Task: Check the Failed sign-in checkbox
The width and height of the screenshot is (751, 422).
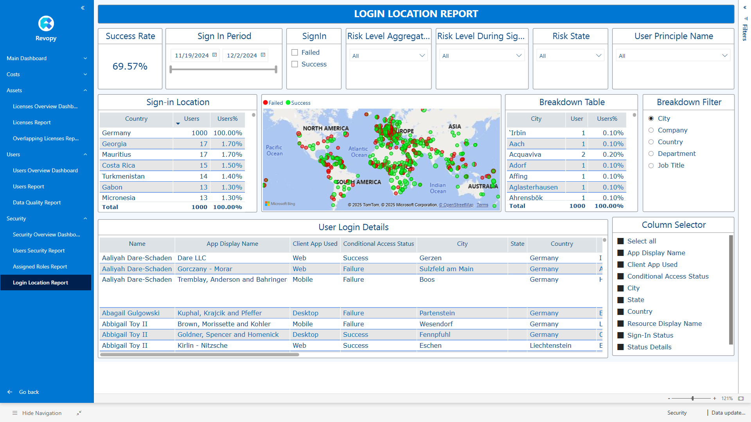Action: pyautogui.click(x=295, y=52)
